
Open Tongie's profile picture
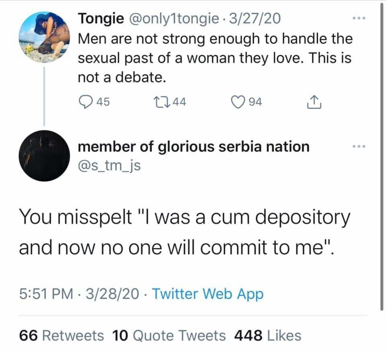pos(44,37)
